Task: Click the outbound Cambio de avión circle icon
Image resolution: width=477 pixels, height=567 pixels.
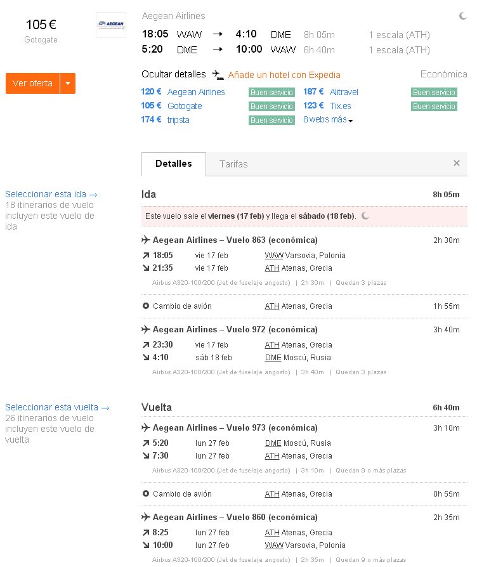Action: 146,306
